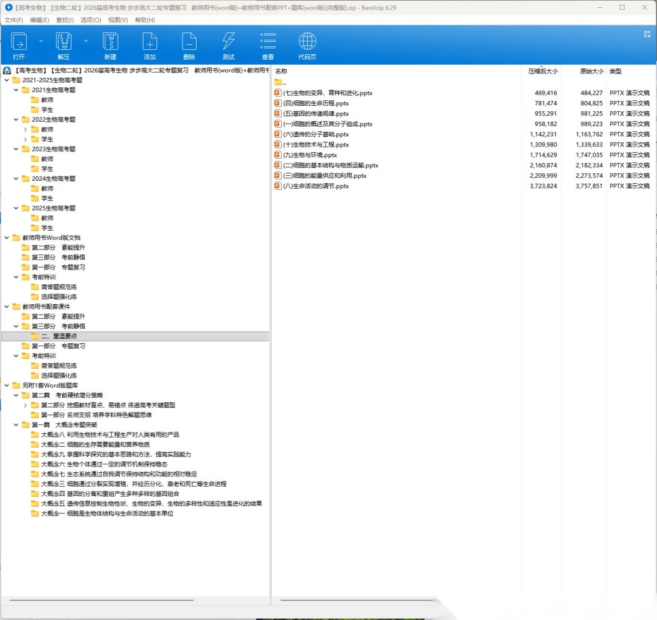Click the Delete (删除) toolbar icon
Screen dimensions: 657x620
(x=189, y=41)
